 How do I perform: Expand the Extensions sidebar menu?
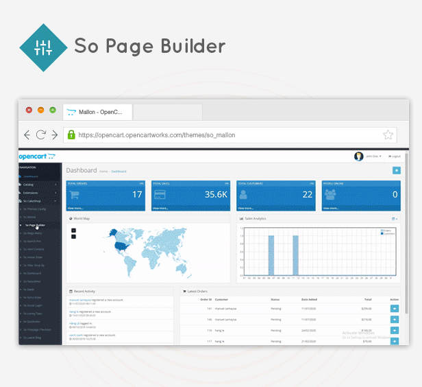pos(32,193)
